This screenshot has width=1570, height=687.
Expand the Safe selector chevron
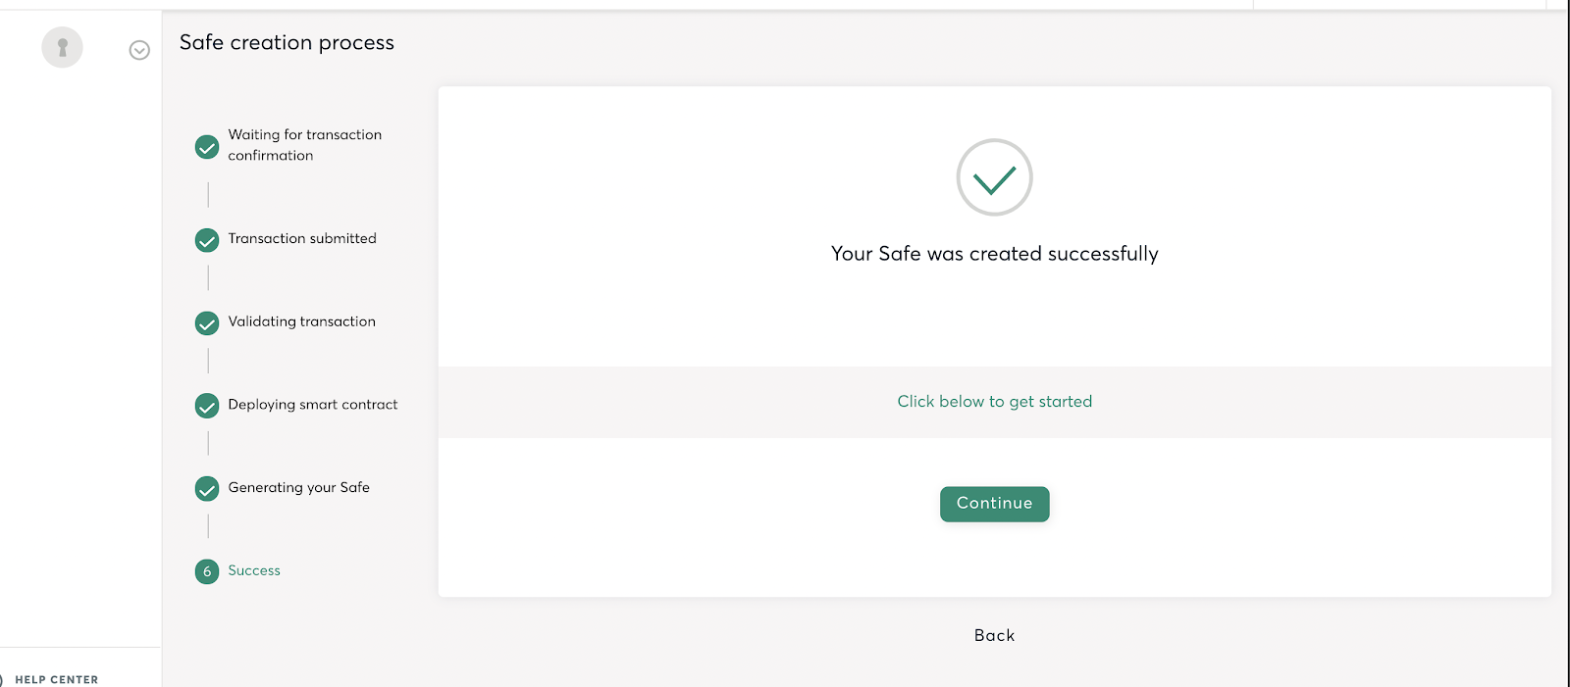tap(139, 50)
